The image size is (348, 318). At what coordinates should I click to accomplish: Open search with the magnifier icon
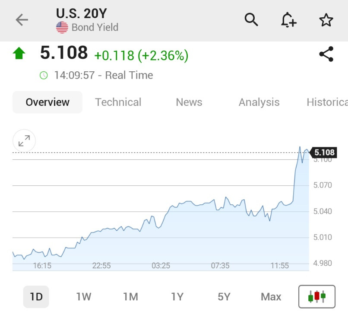pos(251,20)
